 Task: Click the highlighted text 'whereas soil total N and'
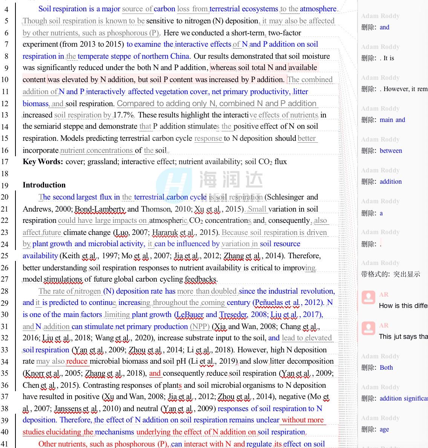click(x=248, y=68)
